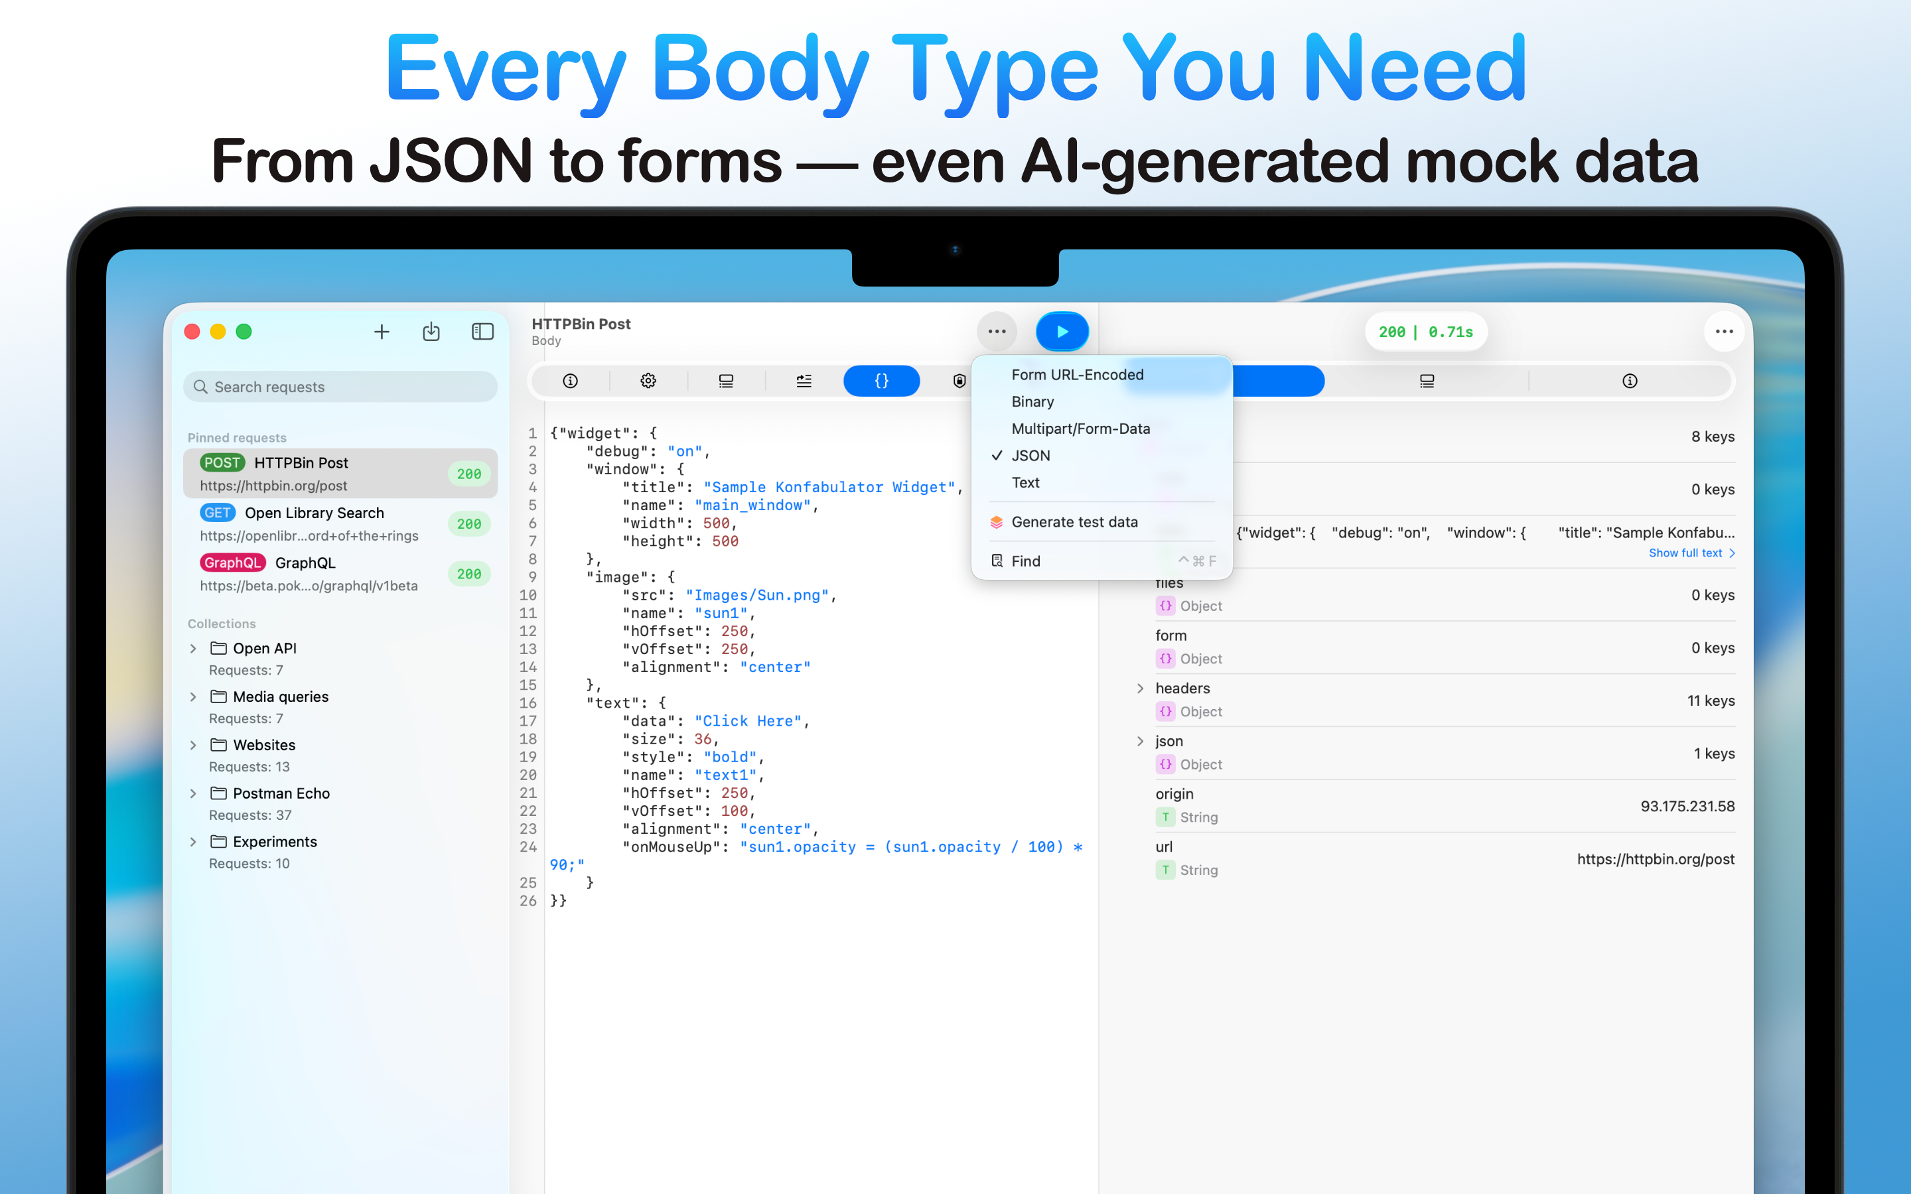Open the request ellipsis menu beside play button
The height and width of the screenshot is (1194, 1911).
[997, 332]
